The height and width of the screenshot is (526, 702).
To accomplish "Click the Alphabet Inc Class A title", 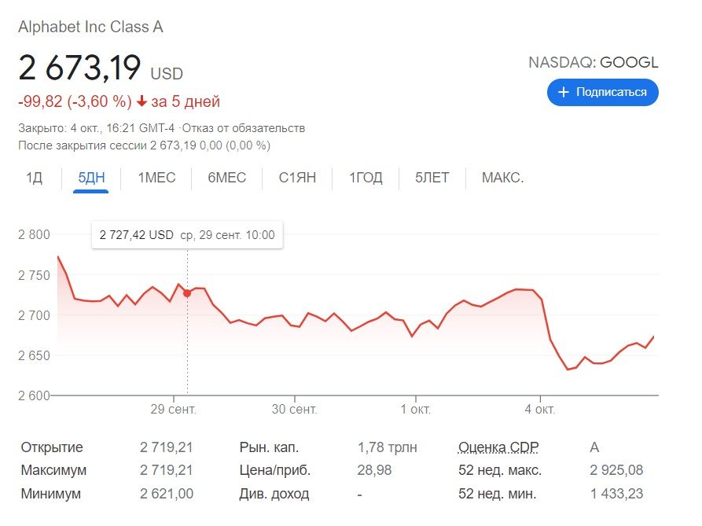I will (x=90, y=28).
